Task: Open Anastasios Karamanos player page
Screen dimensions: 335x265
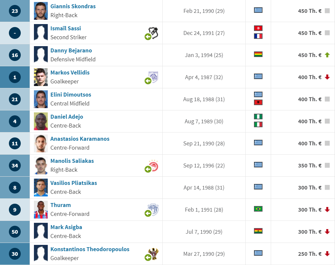Action: click(80, 139)
